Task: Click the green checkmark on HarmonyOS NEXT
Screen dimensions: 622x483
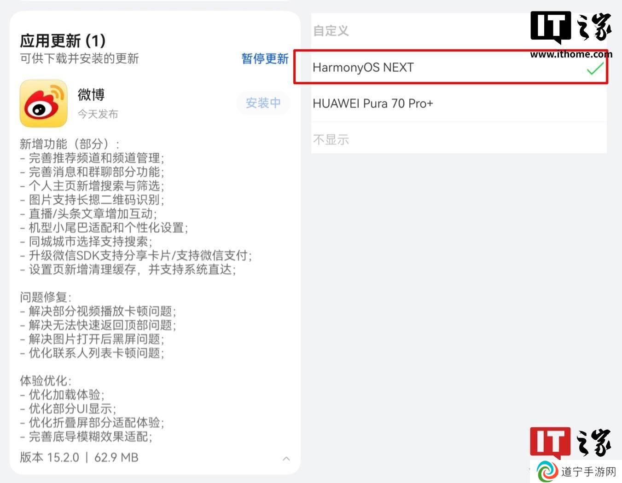Action: tap(595, 68)
